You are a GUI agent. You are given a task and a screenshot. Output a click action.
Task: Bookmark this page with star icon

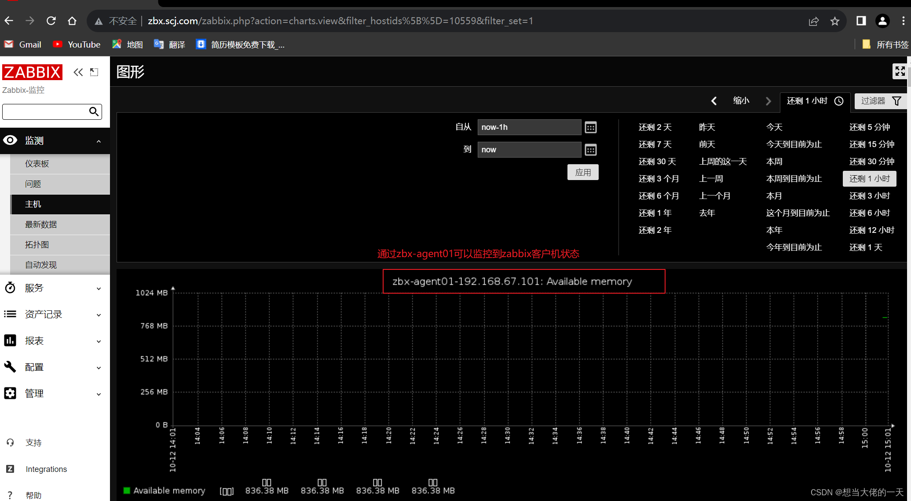tap(835, 21)
